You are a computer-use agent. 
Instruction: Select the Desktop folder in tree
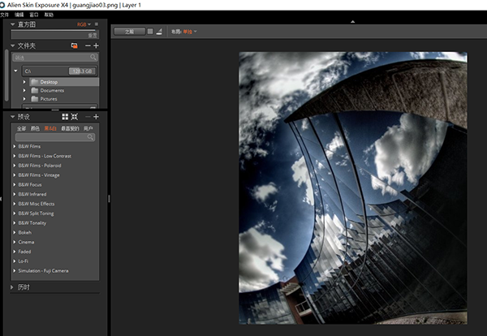click(x=49, y=82)
